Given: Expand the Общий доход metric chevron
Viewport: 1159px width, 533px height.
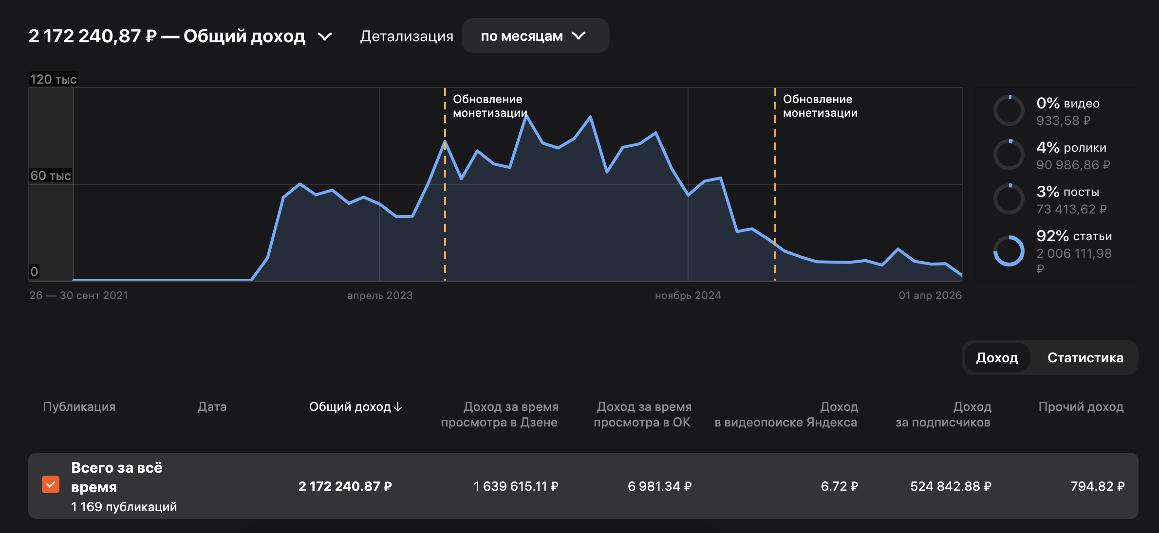Looking at the screenshot, I should pos(324,36).
